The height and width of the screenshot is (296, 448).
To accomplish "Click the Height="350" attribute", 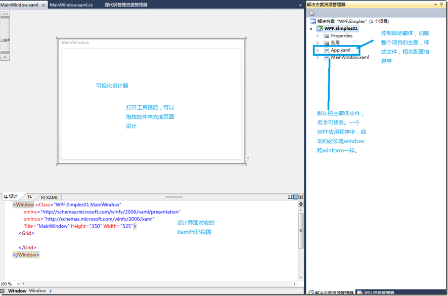I will pyautogui.click(x=86, y=226).
